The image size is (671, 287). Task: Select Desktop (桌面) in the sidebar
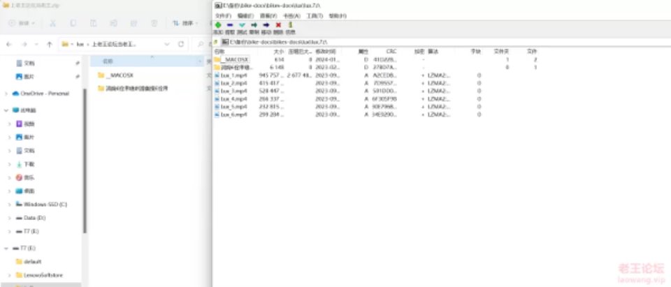25,191
